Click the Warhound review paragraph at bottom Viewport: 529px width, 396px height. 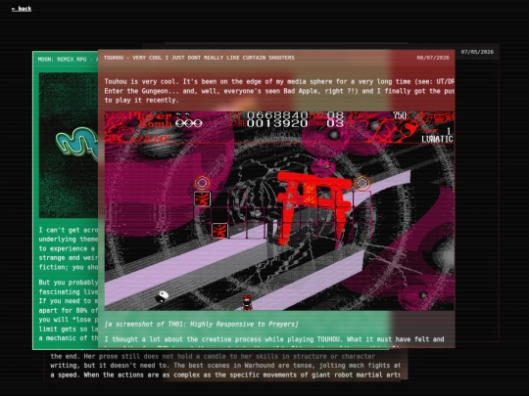(x=225, y=366)
